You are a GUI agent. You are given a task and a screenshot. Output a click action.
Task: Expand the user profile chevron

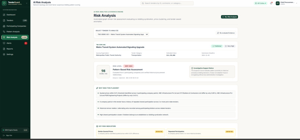pos(297,3)
